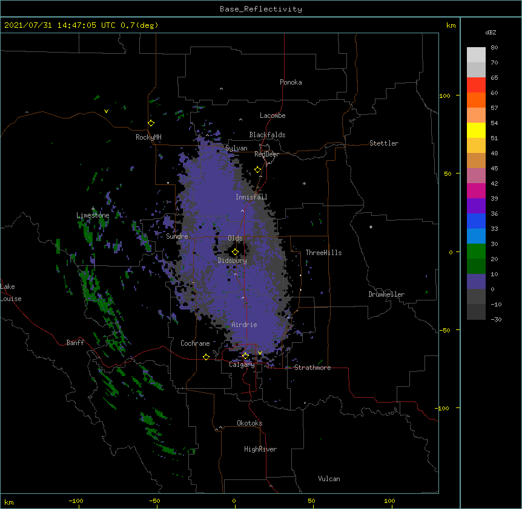Click the dBZ legend heading
This screenshot has width=522, height=509.
click(x=491, y=33)
